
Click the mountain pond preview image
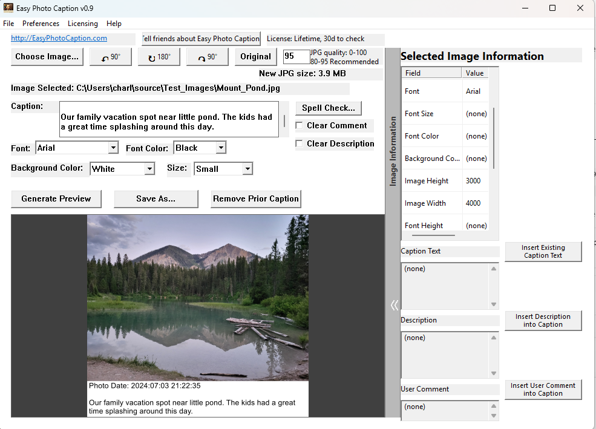point(198,298)
